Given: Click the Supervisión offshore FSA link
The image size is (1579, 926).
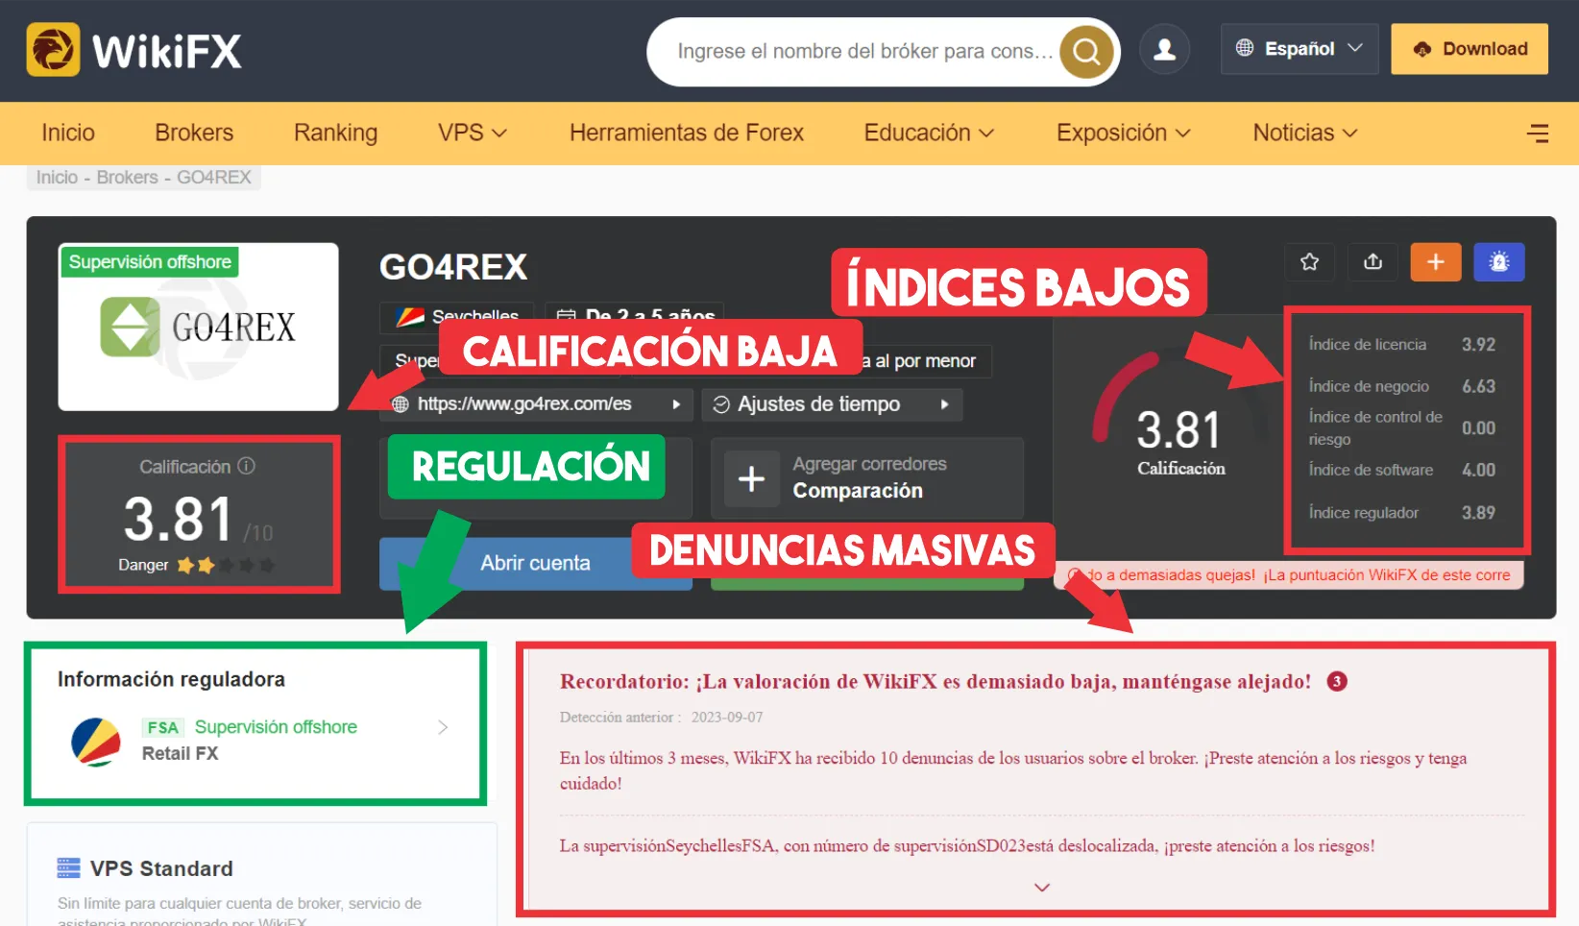Looking at the screenshot, I should point(276,727).
